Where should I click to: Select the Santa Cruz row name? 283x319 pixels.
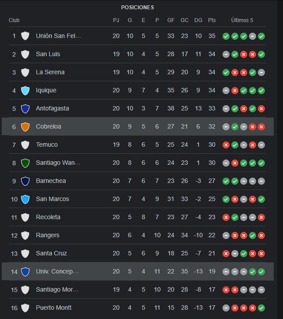tap(52, 253)
